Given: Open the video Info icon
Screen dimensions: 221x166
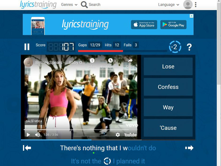Looking at the screenshot, I should [x=92, y=61].
